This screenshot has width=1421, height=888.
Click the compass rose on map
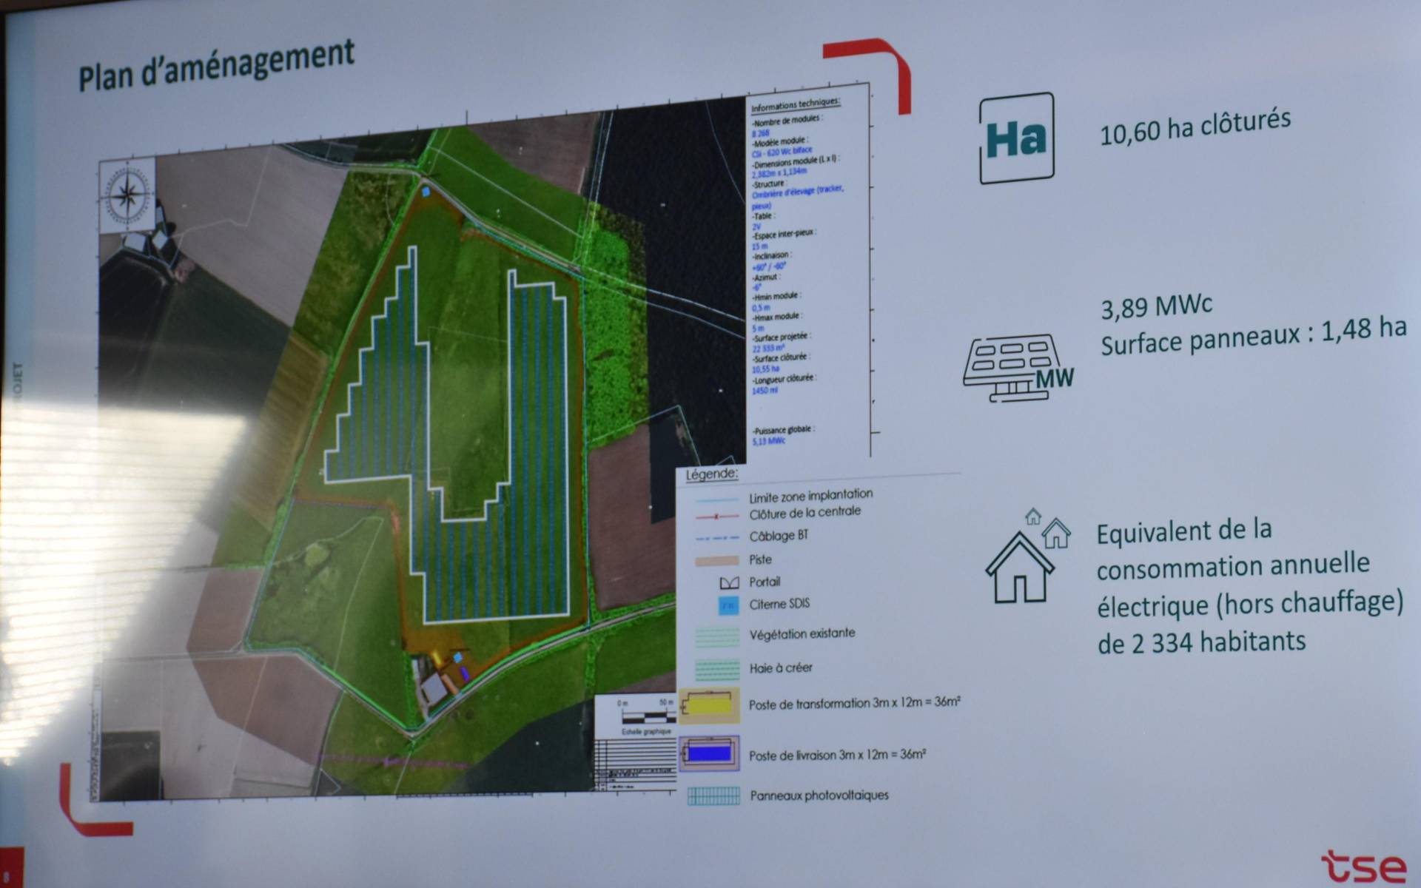pyautogui.click(x=128, y=195)
